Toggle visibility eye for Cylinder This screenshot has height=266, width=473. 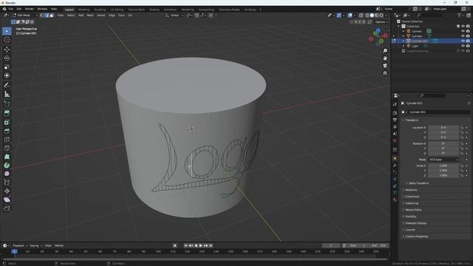(463, 36)
